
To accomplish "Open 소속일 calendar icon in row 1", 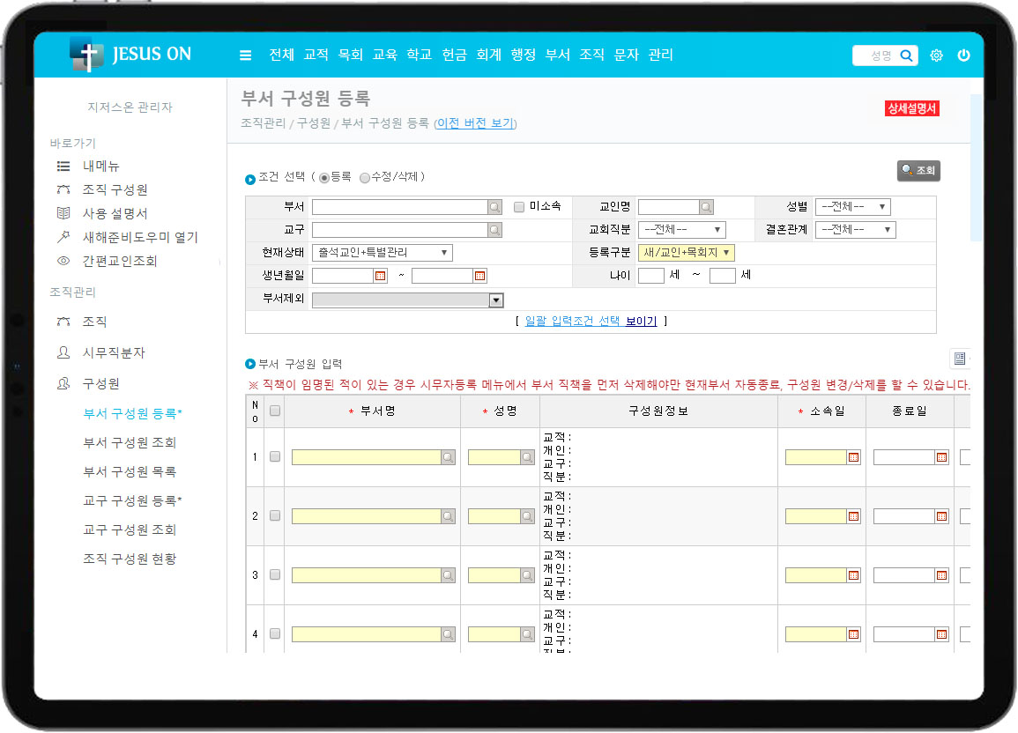I will click(853, 457).
